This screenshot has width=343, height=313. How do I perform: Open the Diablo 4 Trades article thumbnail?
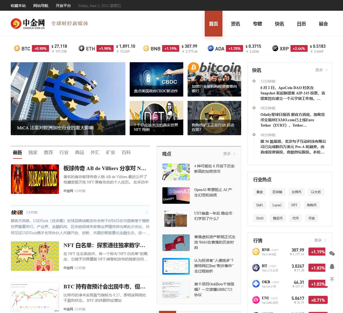click(35, 179)
